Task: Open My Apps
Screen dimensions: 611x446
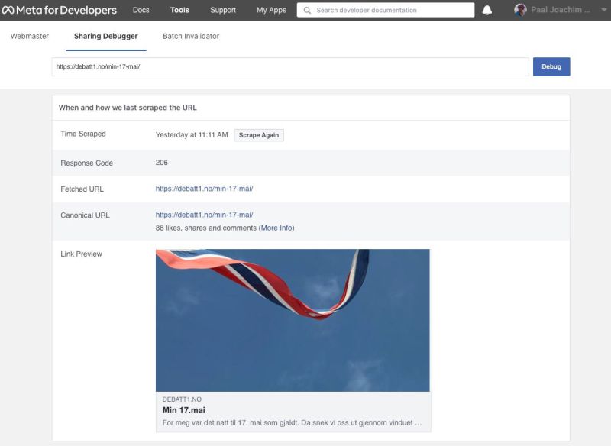Action: point(271,10)
